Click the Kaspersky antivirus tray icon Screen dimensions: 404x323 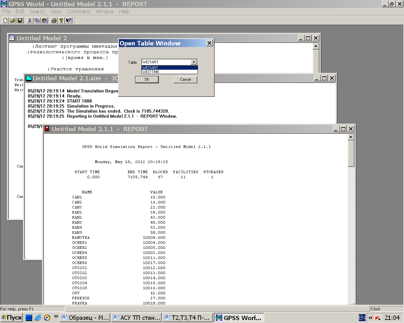tap(378, 318)
